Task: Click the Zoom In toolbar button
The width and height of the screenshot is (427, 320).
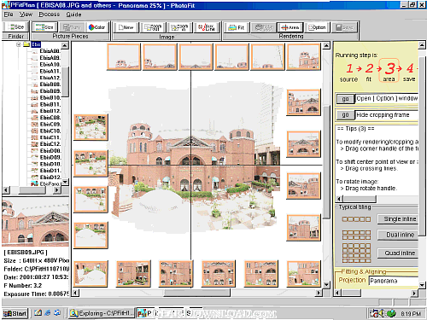Action: (x=179, y=27)
